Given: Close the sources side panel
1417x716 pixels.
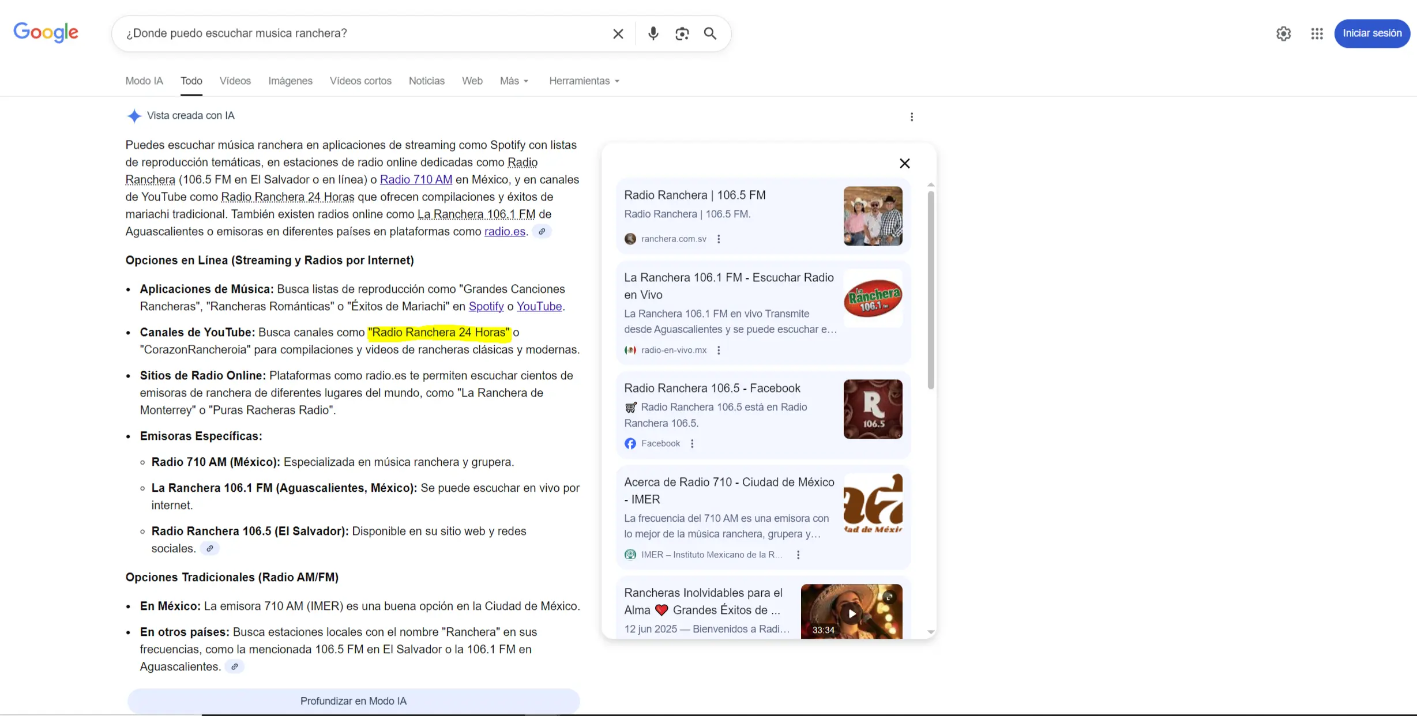Looking at the screenshot, I should (904, 163).
